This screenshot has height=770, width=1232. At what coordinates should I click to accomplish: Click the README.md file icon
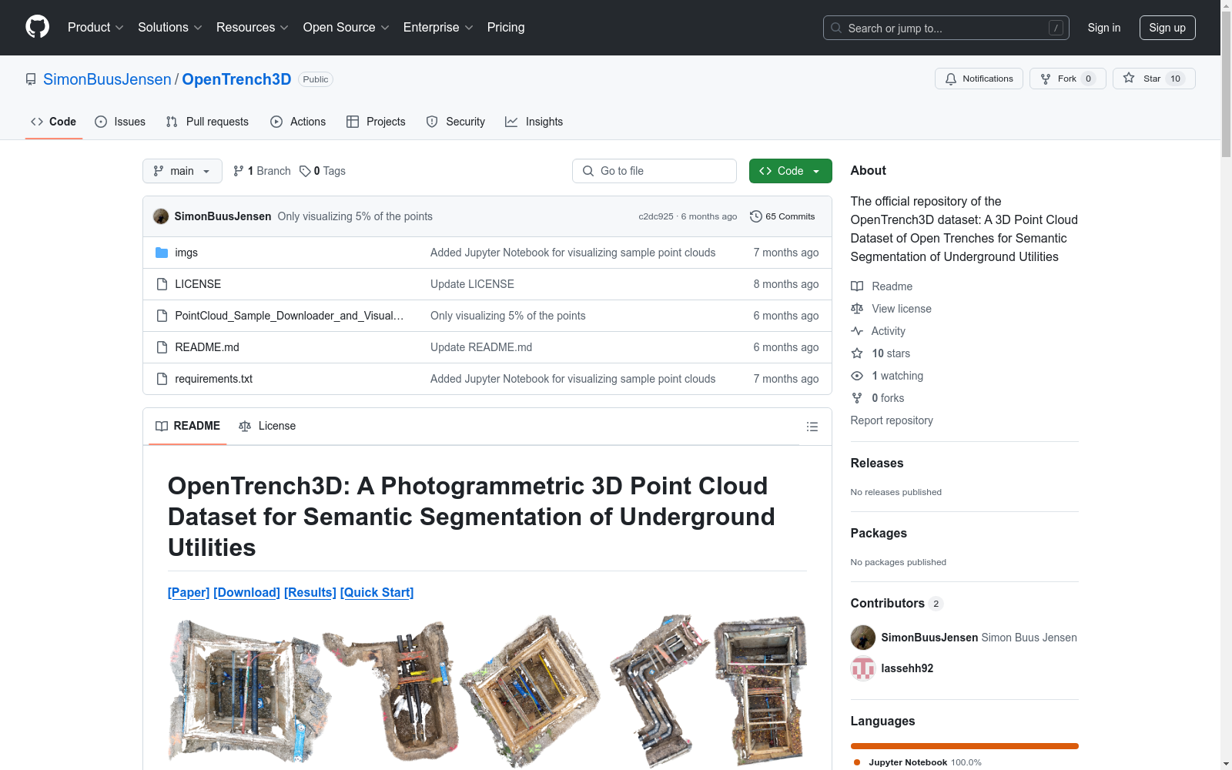162,347
